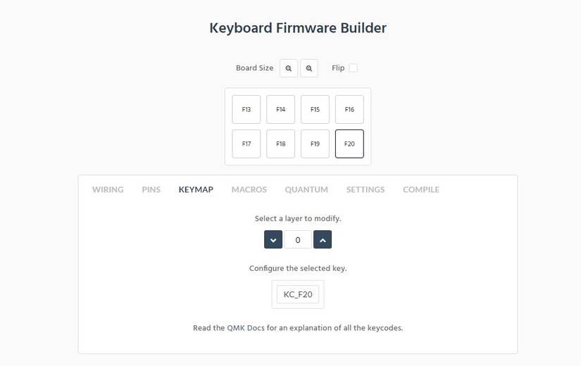Decrease layer with the down chevron
The width and height of the screenshot is (581, 366).
coord(273,240)
